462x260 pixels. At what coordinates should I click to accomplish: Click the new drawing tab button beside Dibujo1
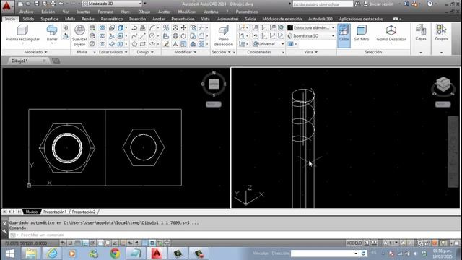pos(56,61)
